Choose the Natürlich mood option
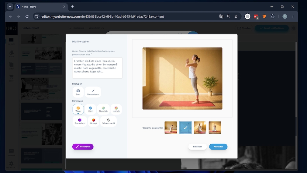The height and width of the screenshot is (173, 307). pos(103,109)
